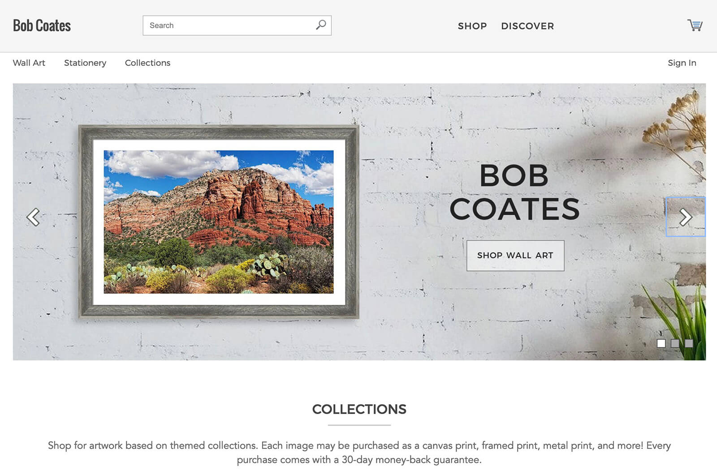Click the COLLECTIONS section heading
The height and width of the screenshot is (474, 717).
coord(359,409)
